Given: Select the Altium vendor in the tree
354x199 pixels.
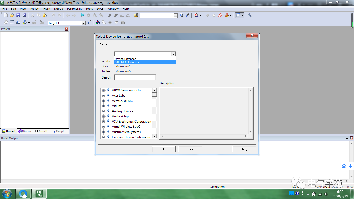Looking at the screenshot, I should [x=116, y=106].
